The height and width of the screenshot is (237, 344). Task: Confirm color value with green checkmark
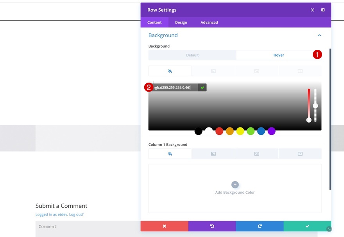point(202,88)
